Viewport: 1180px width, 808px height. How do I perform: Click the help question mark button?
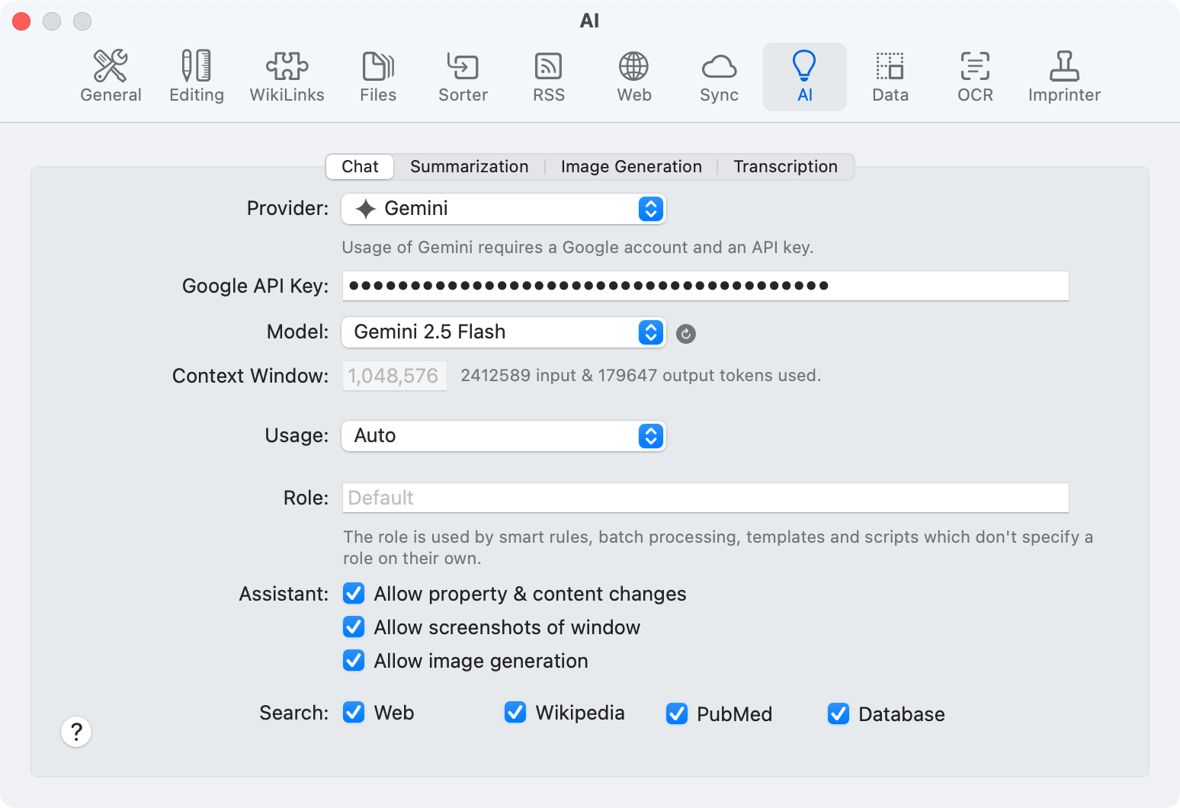(76, 732)
